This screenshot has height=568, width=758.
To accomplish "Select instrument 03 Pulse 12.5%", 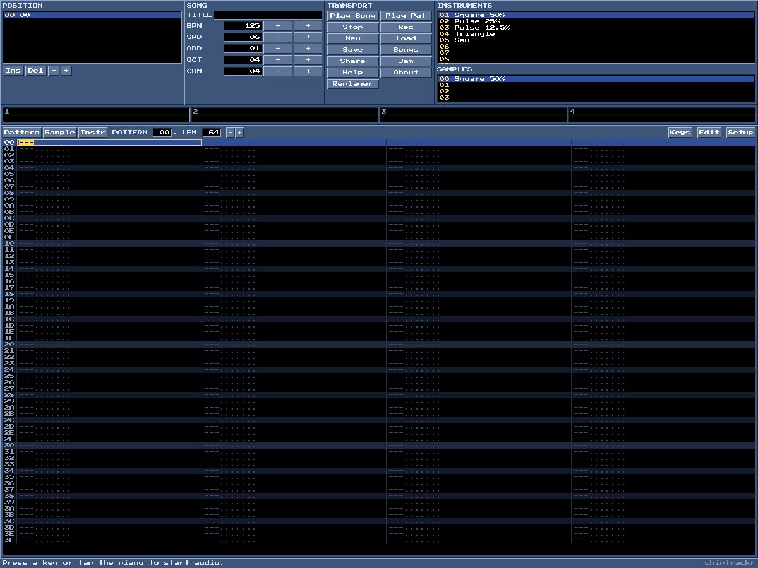I will [596, 28].
